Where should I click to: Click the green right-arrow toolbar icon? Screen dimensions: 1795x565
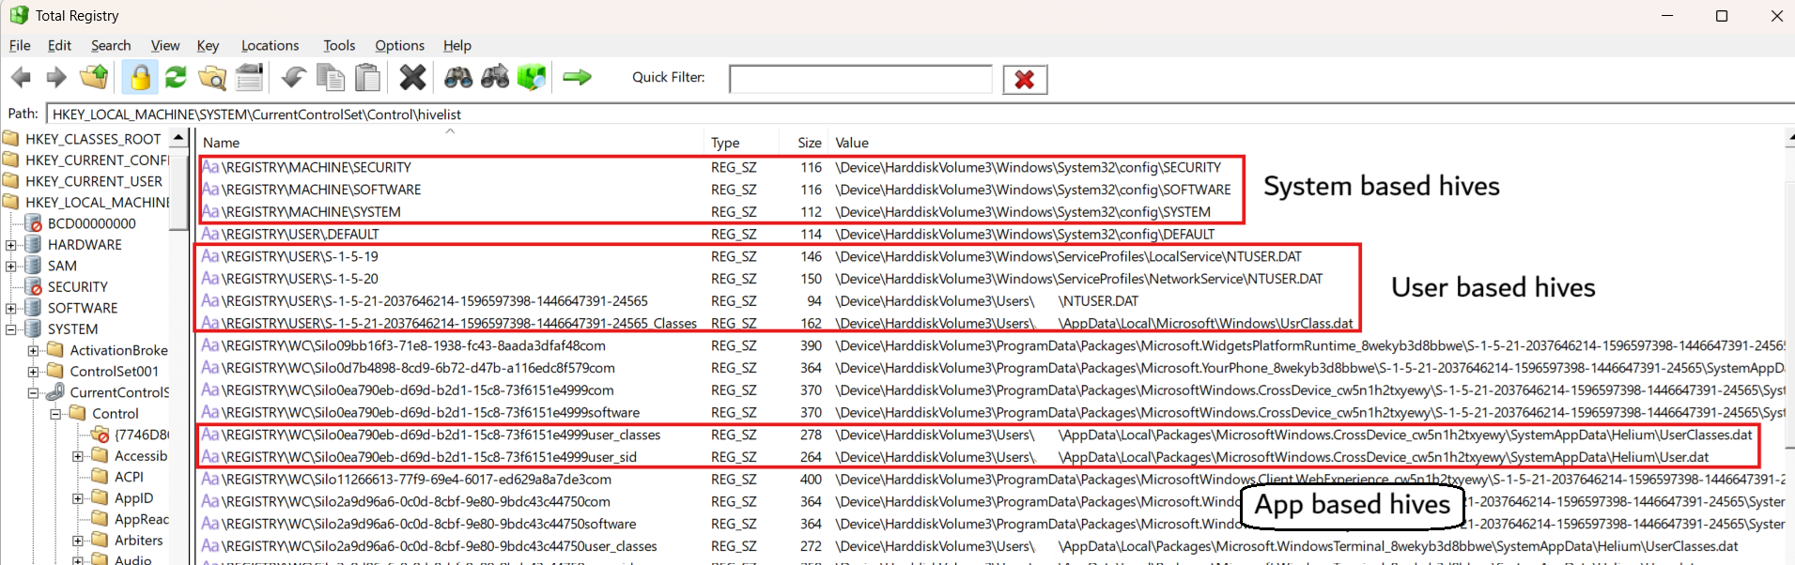pyautogui.click(x=577, y=77)
